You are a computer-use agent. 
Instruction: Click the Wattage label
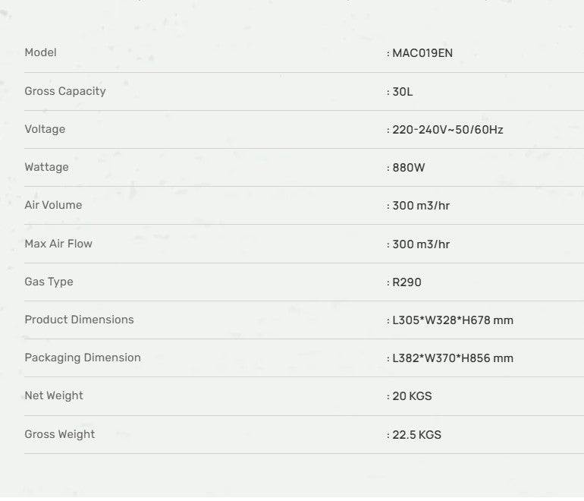(46, 167)
